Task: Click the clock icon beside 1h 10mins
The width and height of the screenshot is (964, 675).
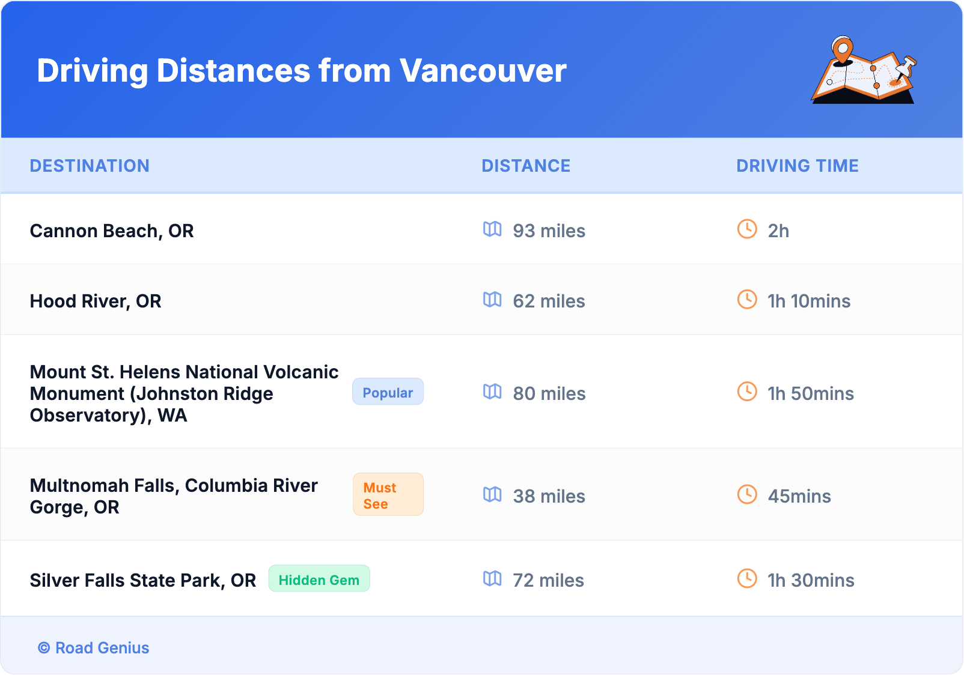Action: (x=747, y=300)
